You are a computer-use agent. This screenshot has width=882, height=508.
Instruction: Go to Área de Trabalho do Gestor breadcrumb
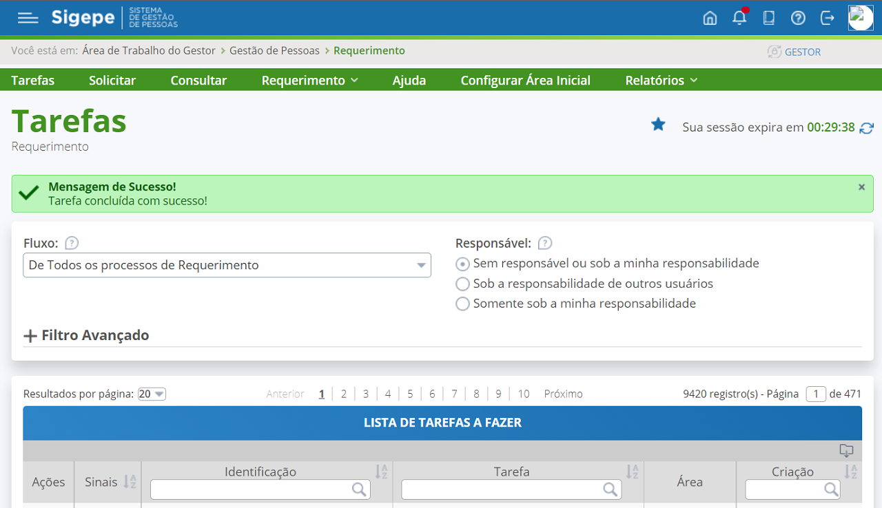[x=149, y=50]
